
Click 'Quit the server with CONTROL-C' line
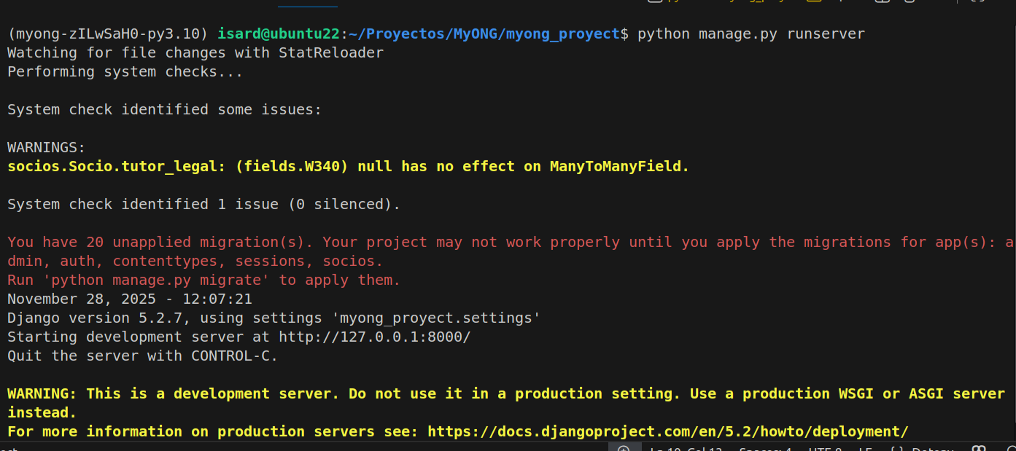click(x=142, y=356)
